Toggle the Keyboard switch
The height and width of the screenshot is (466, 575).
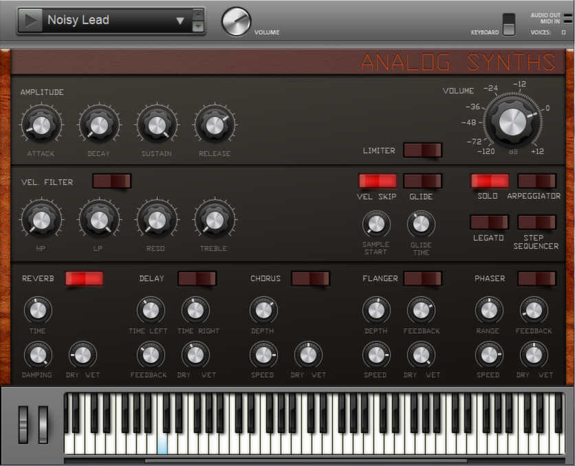coord(508,24)
